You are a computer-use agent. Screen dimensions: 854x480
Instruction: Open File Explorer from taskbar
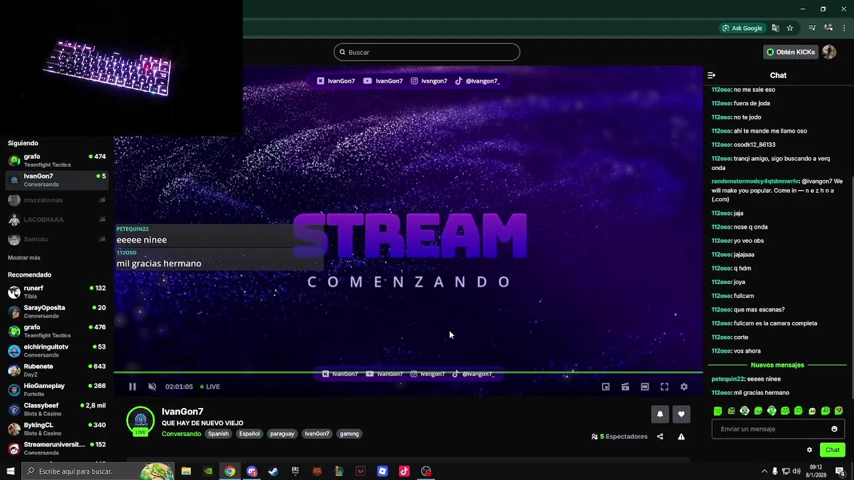pyautogui.click(x=186, y=471)
